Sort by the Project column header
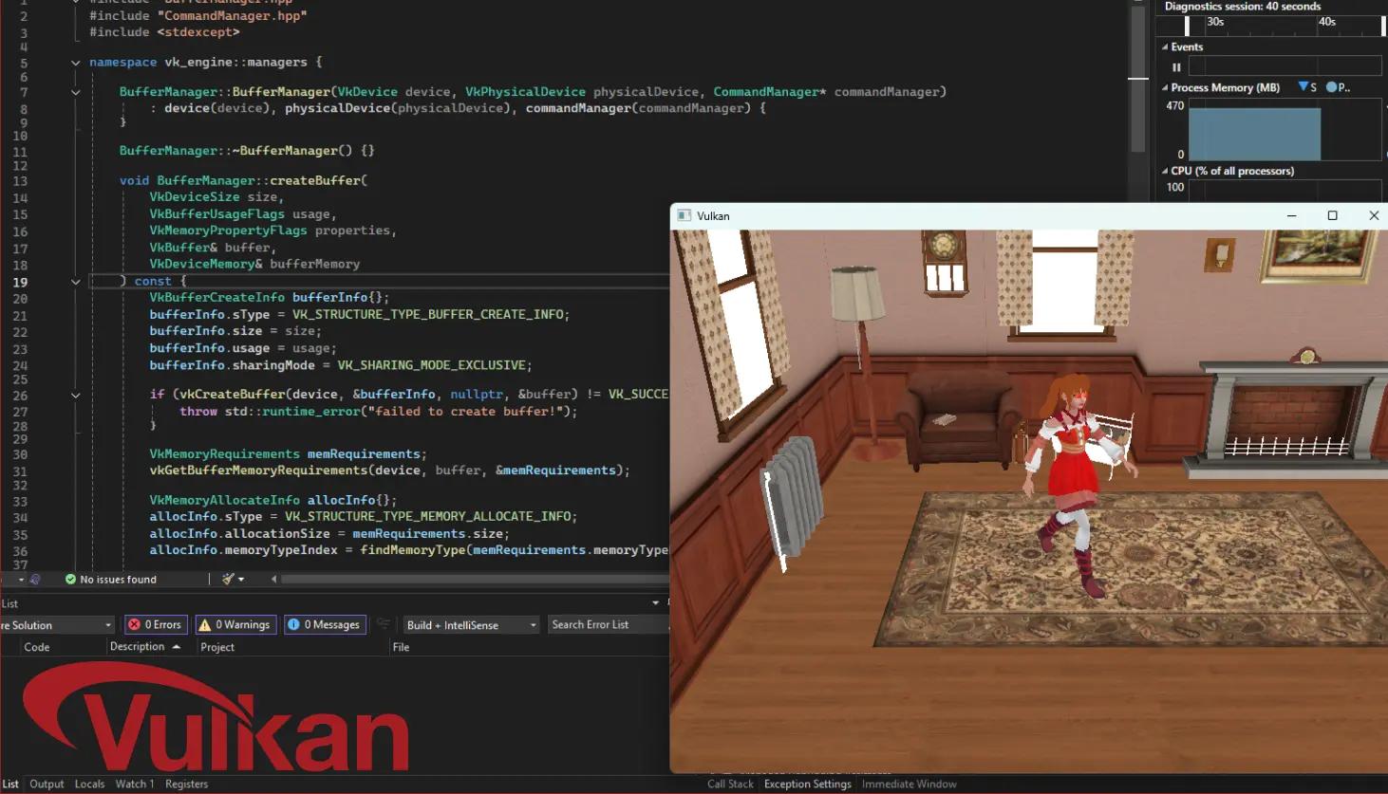 click(x=217, y=647)
